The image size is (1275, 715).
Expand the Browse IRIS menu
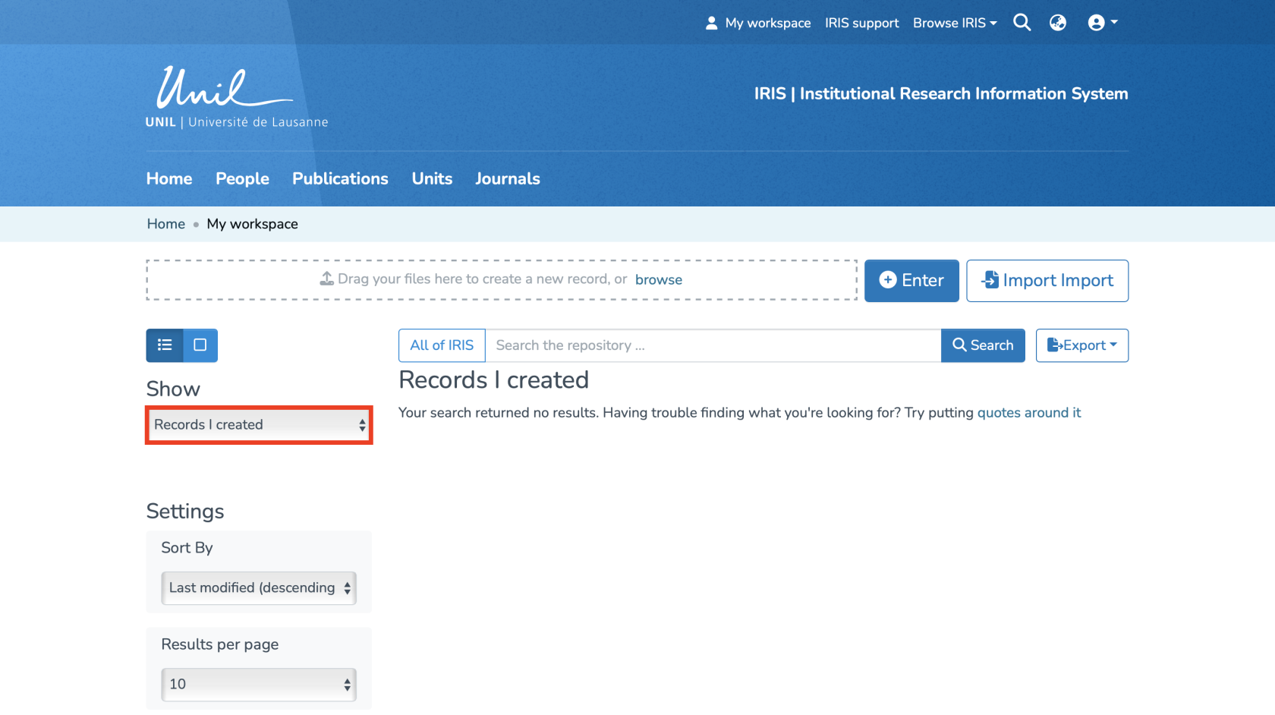[x=954, y=23]
